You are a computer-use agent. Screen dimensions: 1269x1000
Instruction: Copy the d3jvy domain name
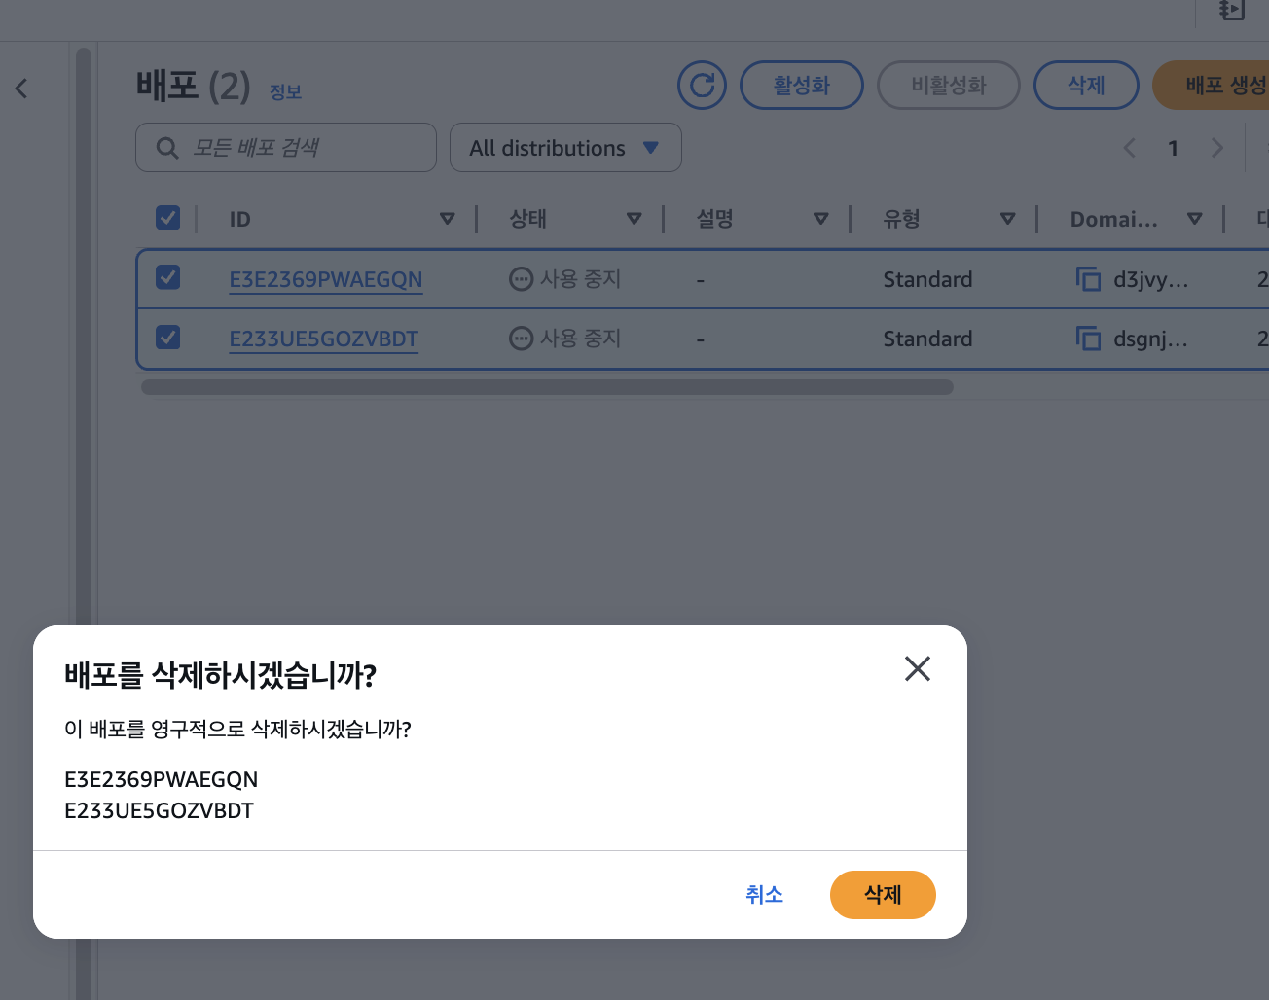(1088, 279)
